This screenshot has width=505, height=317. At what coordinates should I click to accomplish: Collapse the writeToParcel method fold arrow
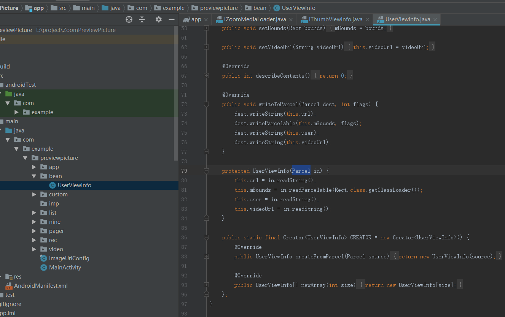(x=206, y=104)
